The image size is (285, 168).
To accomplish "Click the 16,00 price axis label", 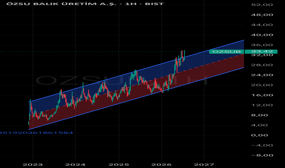I will tap(262, 95).
